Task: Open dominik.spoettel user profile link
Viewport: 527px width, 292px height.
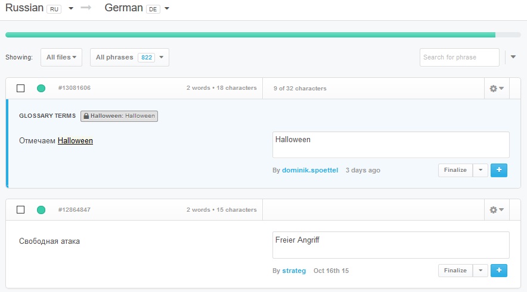Action: coord(310,170)
